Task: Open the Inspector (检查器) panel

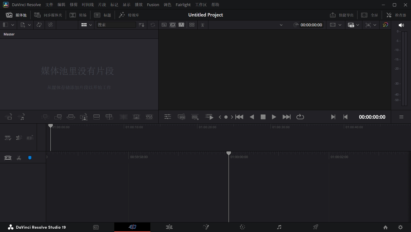Action: [x=396, y=15]
